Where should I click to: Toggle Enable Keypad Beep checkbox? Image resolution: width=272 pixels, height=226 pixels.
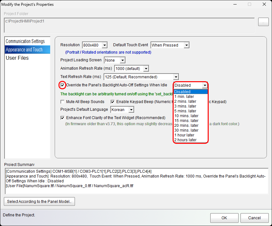(113, 102)
